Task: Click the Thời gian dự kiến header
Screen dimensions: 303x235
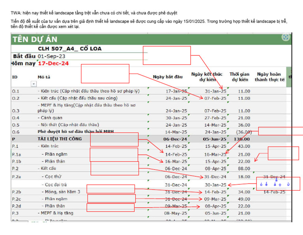Action: click(x=239, y=77)
